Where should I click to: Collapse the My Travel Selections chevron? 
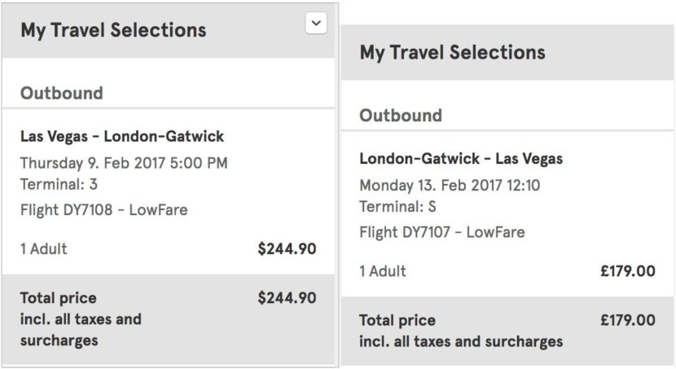tap(316, 24)
